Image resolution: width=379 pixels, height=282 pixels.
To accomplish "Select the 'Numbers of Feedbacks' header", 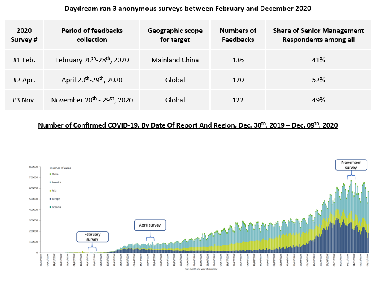I will 238,35.
